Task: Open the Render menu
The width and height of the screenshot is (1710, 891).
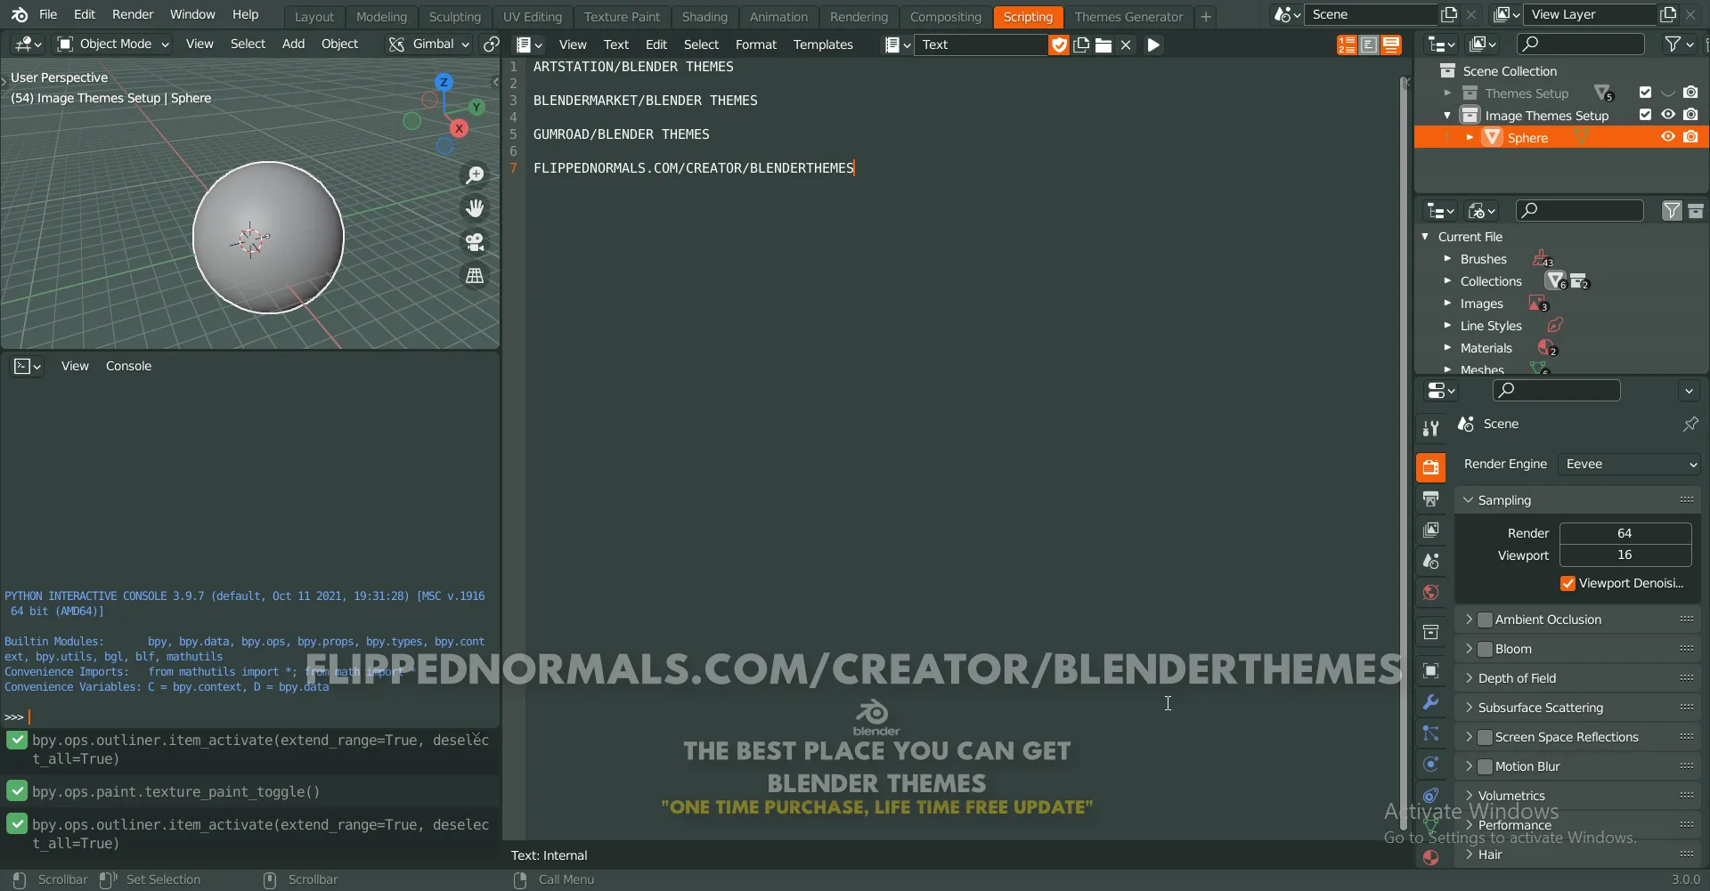Action: click(133, 14)
